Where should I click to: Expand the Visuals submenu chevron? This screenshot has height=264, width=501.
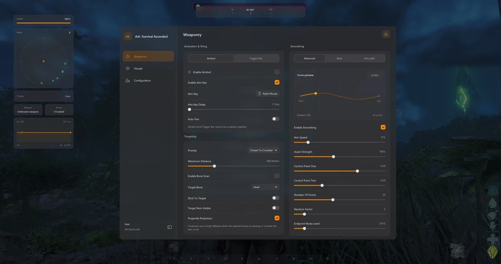click(x=170, y=69)
